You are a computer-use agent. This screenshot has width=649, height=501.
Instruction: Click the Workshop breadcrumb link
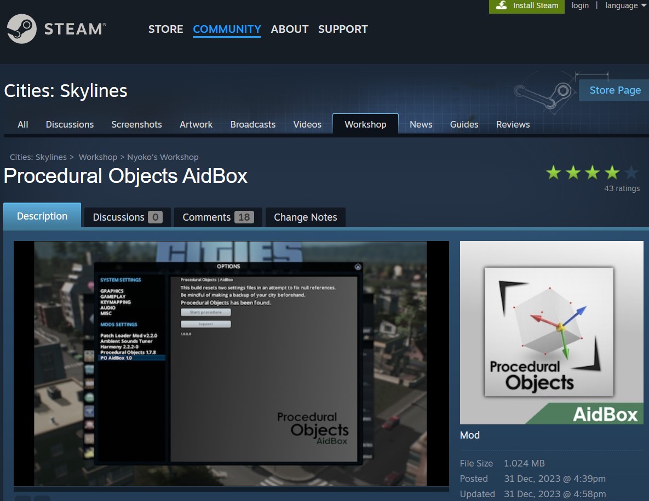point(98,157)
